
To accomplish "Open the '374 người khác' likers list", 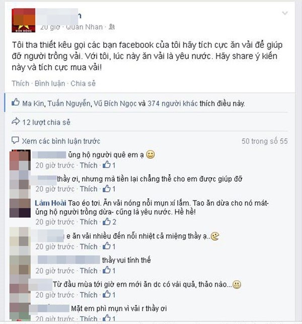I will pyautogui.click(x=173, y=103).
